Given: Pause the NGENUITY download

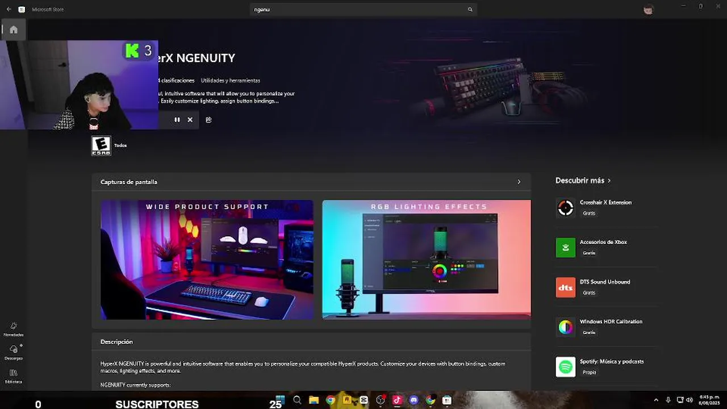Looking at the screenshot, I should pos(177,120).
